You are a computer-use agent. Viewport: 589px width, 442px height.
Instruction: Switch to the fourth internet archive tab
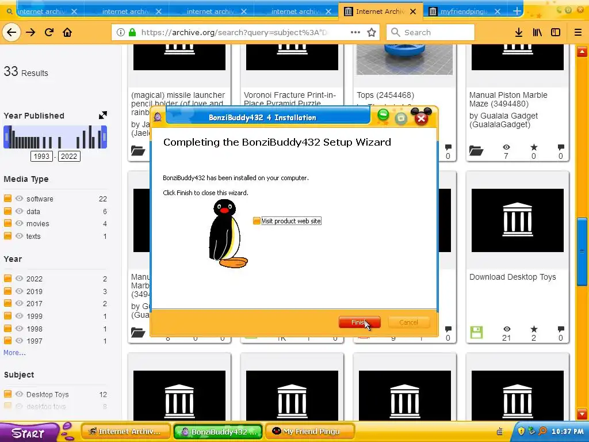(296, 12)
